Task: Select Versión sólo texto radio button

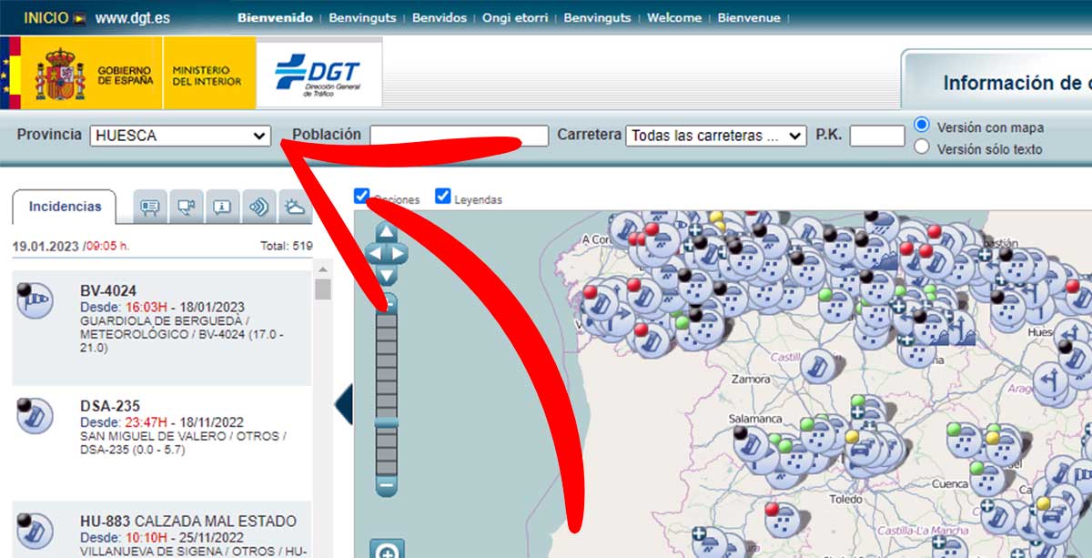Action: point(922,147)
